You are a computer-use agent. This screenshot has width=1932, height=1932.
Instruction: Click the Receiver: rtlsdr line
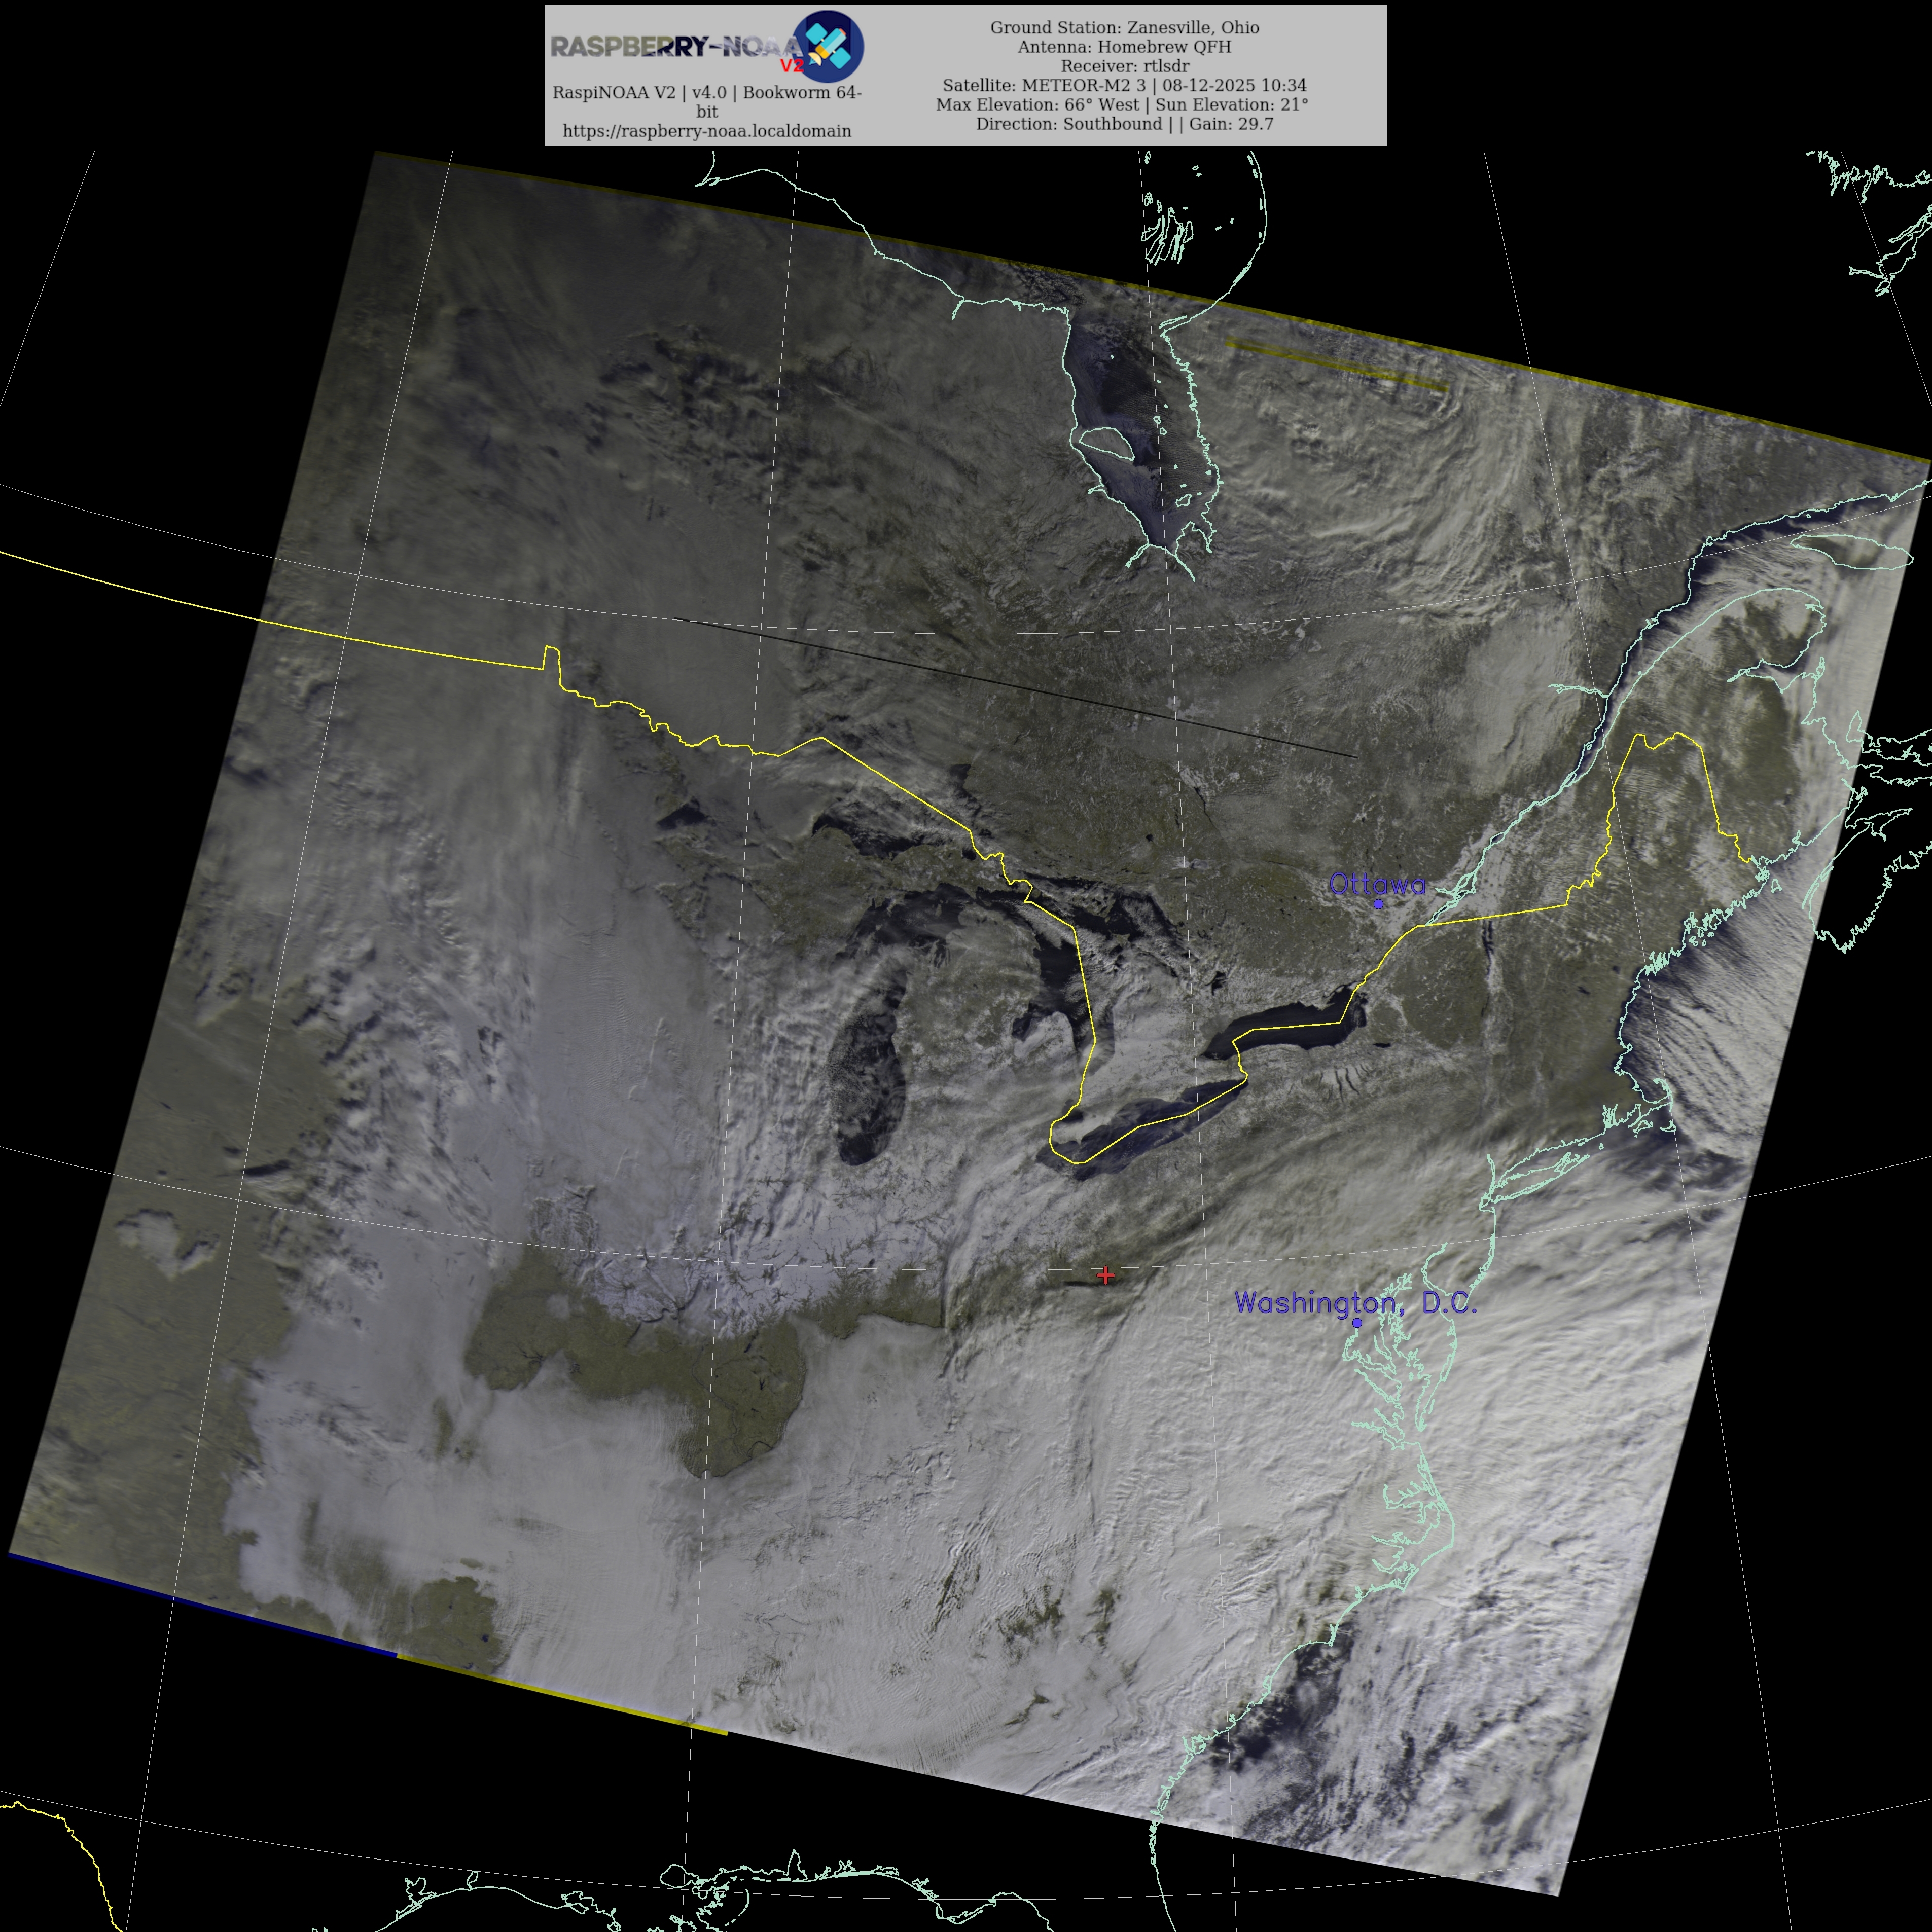coord(1125,66)
